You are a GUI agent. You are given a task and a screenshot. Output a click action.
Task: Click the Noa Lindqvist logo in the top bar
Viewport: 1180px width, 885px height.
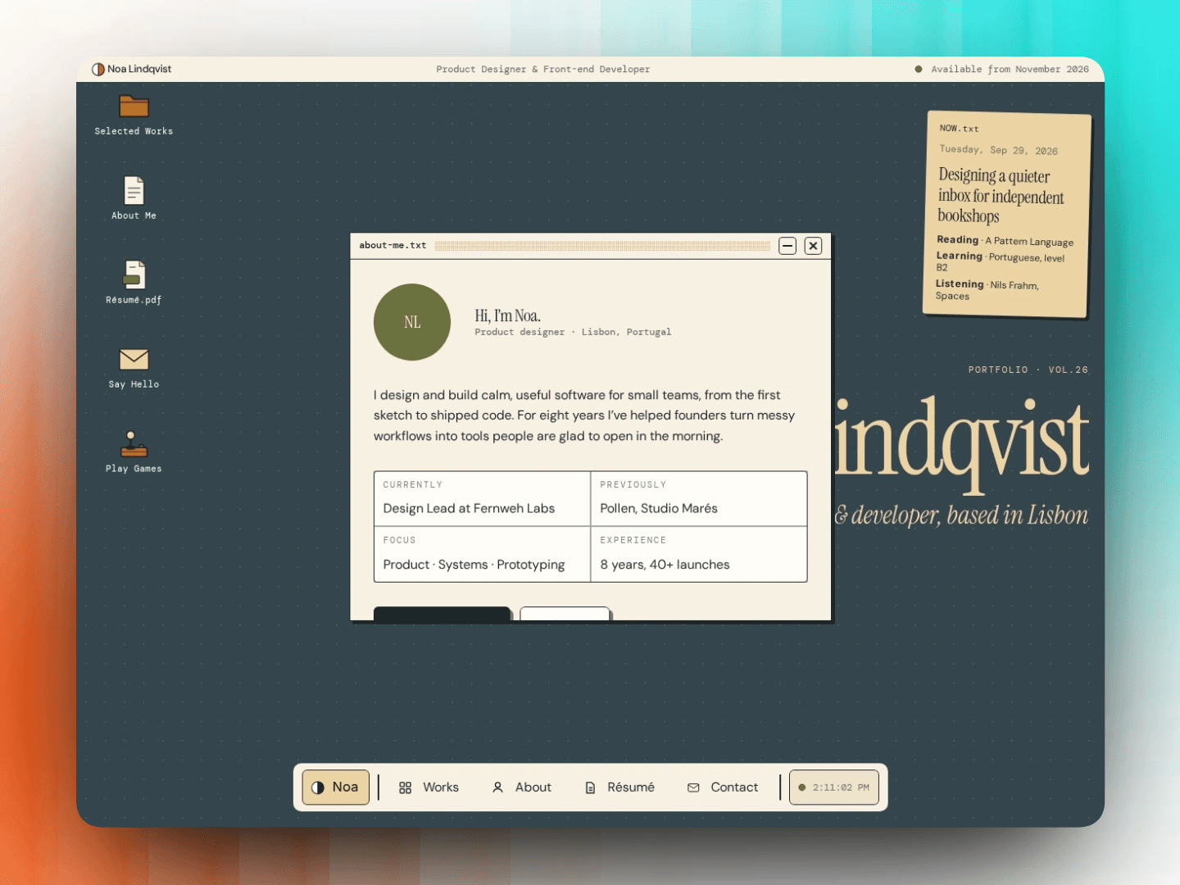[132, 70]
